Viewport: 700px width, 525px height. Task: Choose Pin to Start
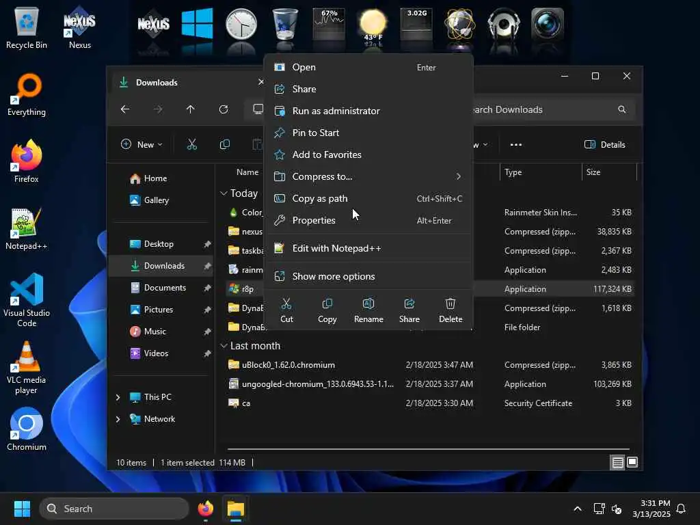(368, 133)
